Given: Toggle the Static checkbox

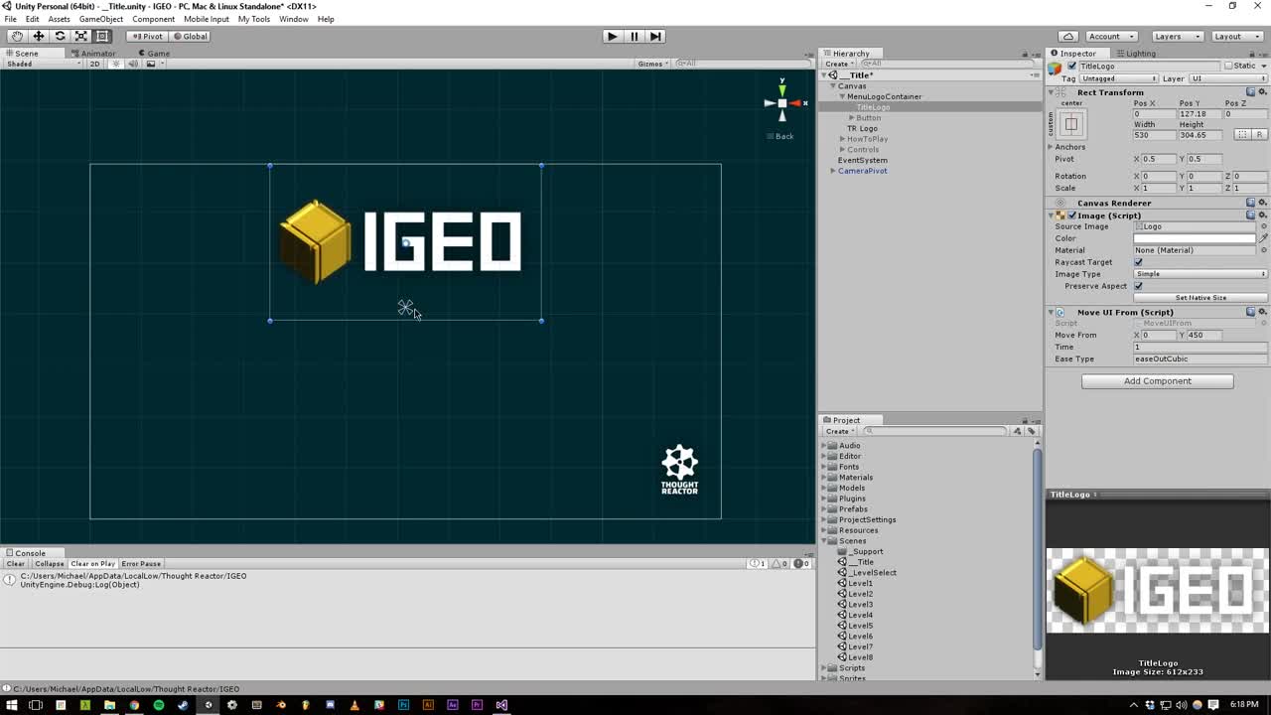Looking at the screenshot, I should pyautogui.click(x=1228, y=66).
